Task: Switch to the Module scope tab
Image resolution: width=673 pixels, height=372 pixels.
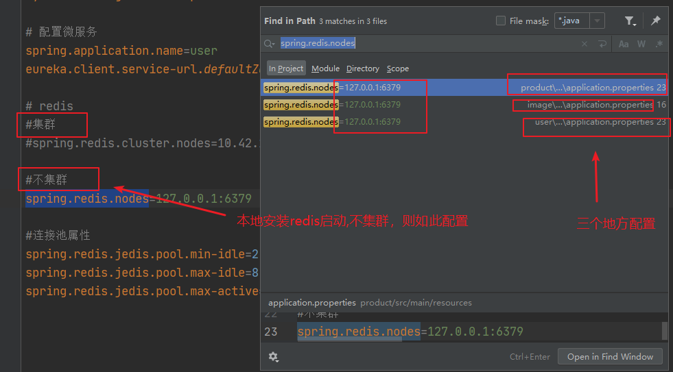Action: 325,69
